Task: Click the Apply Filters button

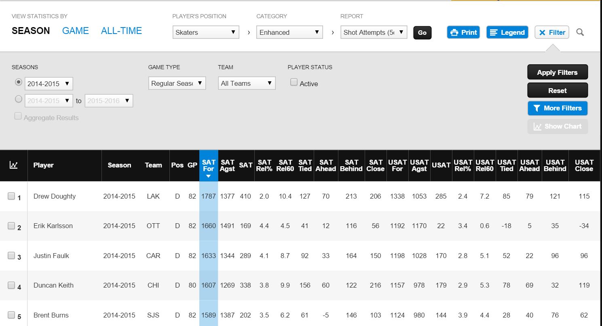Action: pyautogui.click(x=558, y=72)
